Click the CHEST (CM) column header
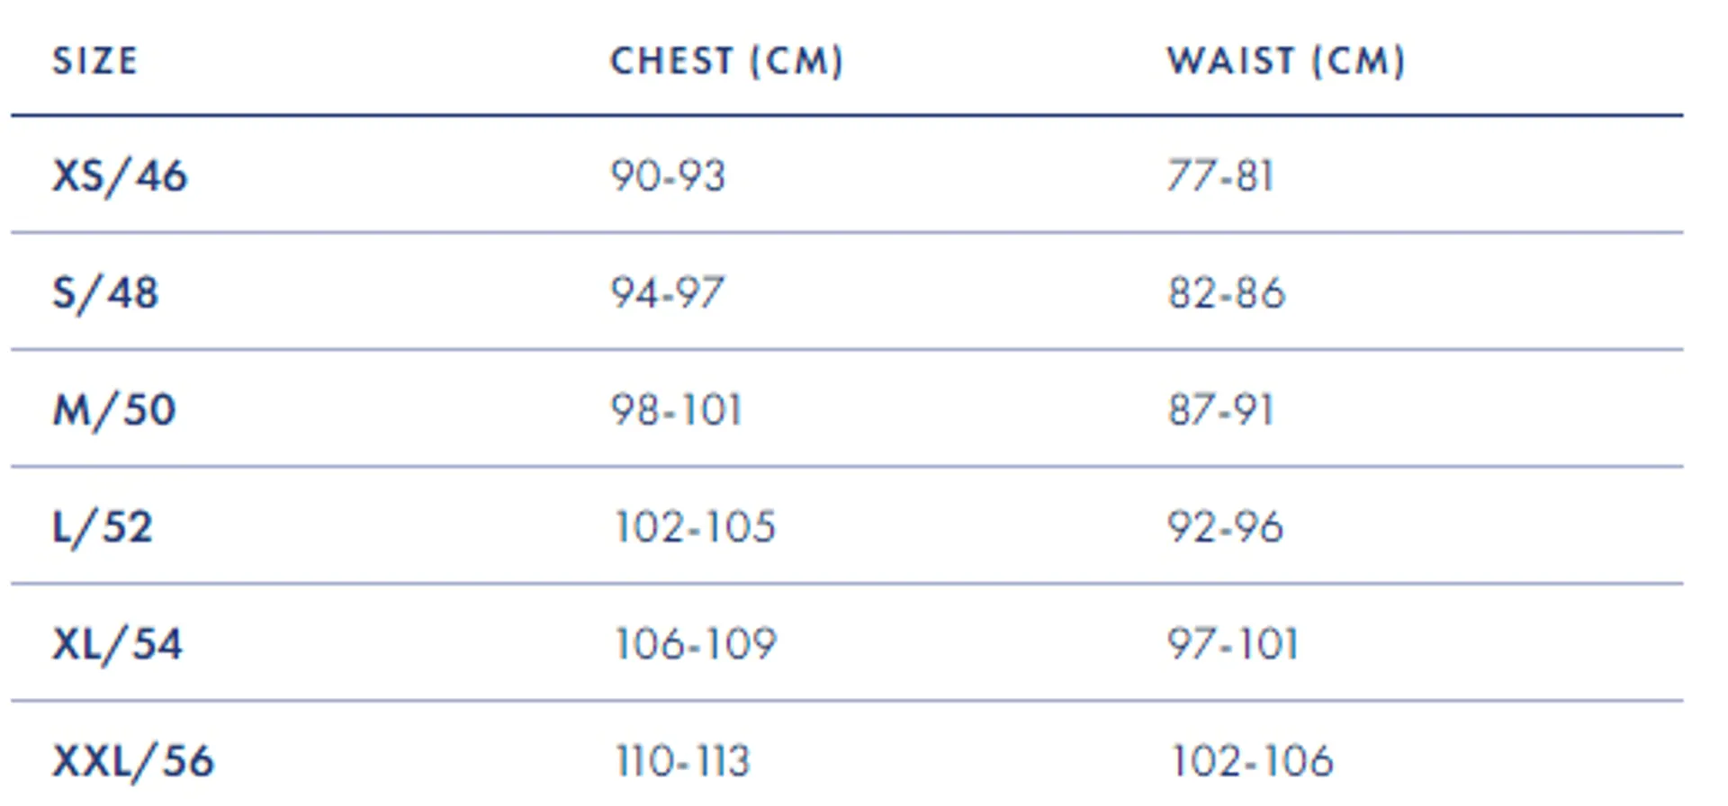Screen dimensions: 1728x806 click(x=727, y=61)
